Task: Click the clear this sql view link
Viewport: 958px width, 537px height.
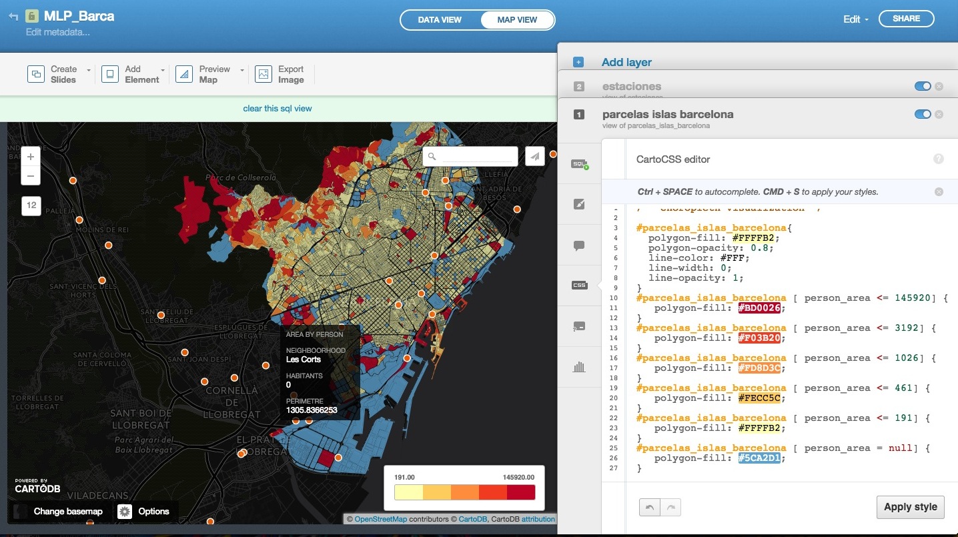Action: click(278, 108)
